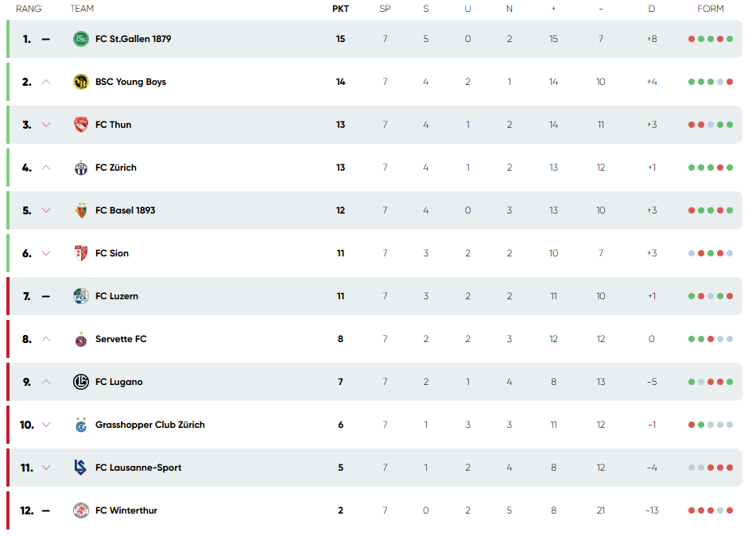The image size is (752, 539).
Task: Click the FC Lausanne-Sport logo
Action: [80, 468]
